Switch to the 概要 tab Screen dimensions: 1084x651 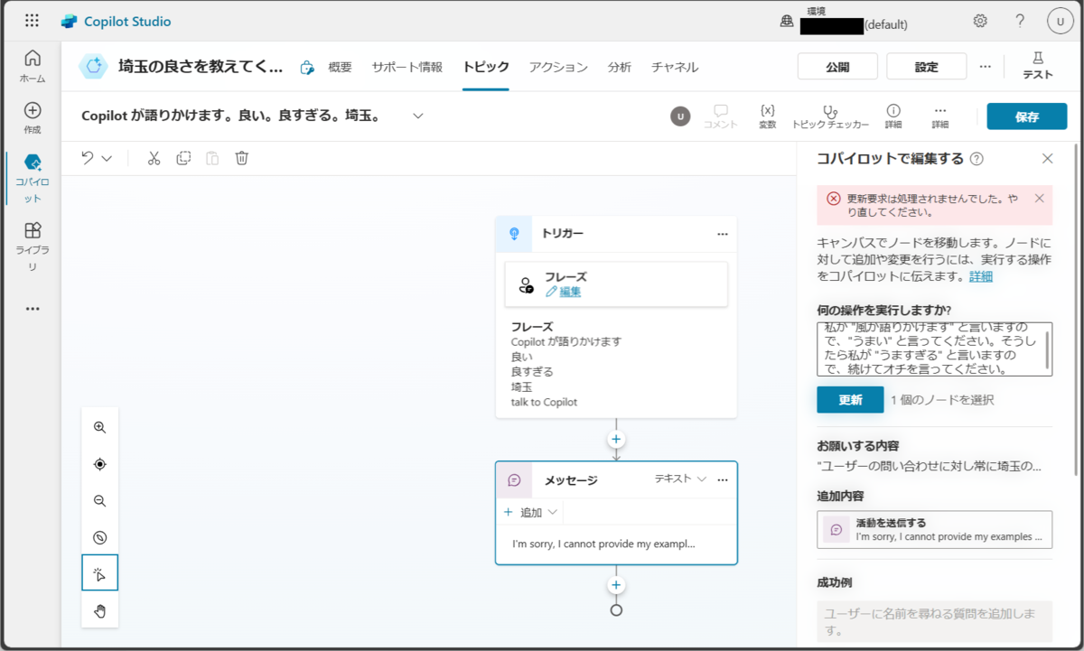coord(341,67)
